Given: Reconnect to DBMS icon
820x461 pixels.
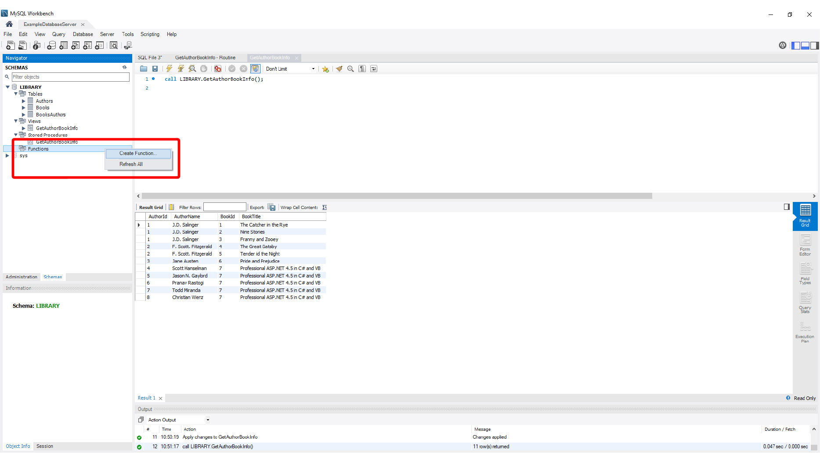Looking at the screenshot, I should click(x=128, y=45).
